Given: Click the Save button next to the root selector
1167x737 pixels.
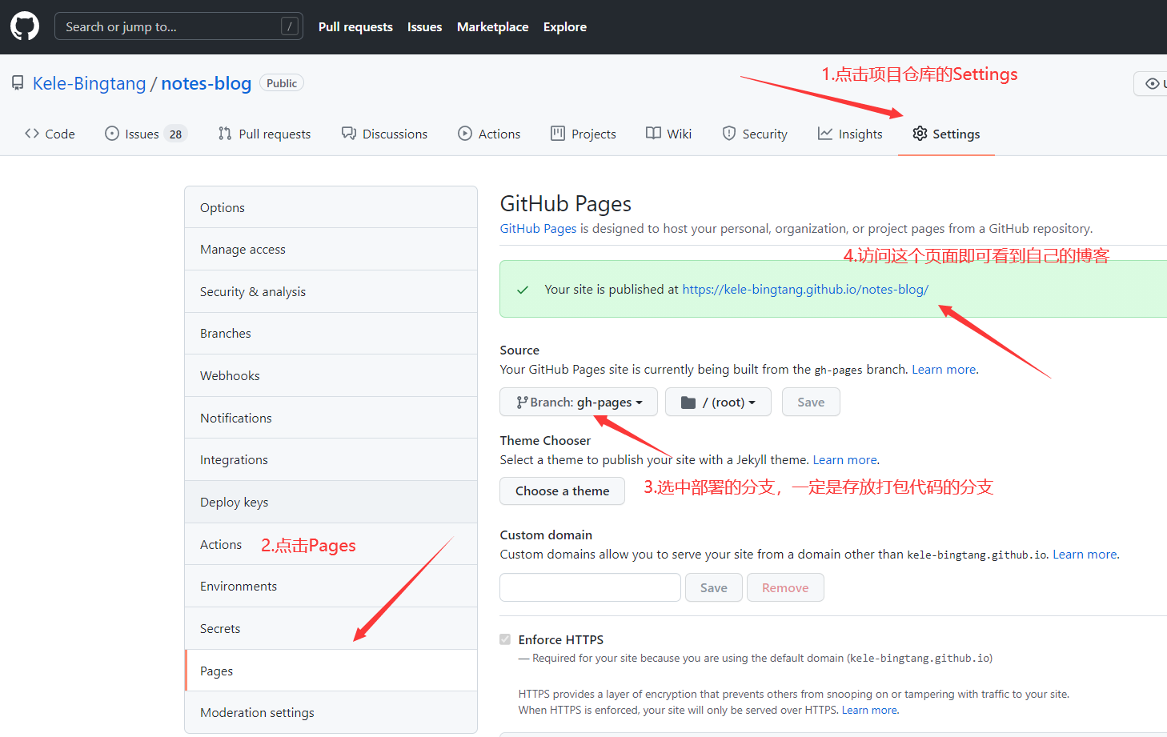Looking at the screenshot, I should [811, 402].
